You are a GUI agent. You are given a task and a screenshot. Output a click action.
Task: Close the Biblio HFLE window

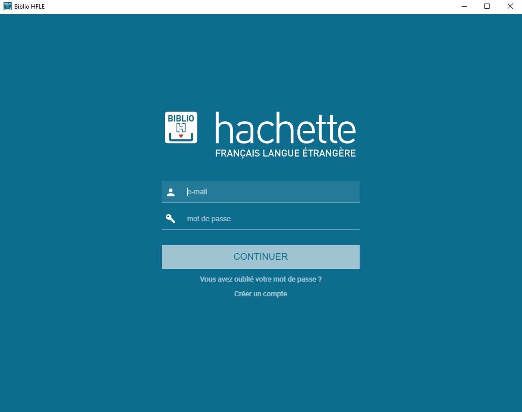coord(510,6)
